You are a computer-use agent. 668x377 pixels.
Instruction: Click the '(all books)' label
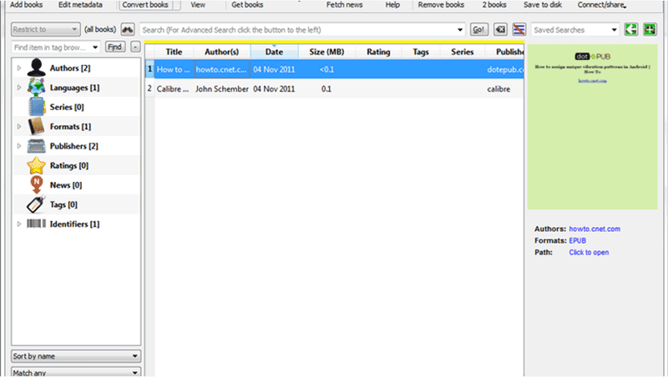(100, 29)
